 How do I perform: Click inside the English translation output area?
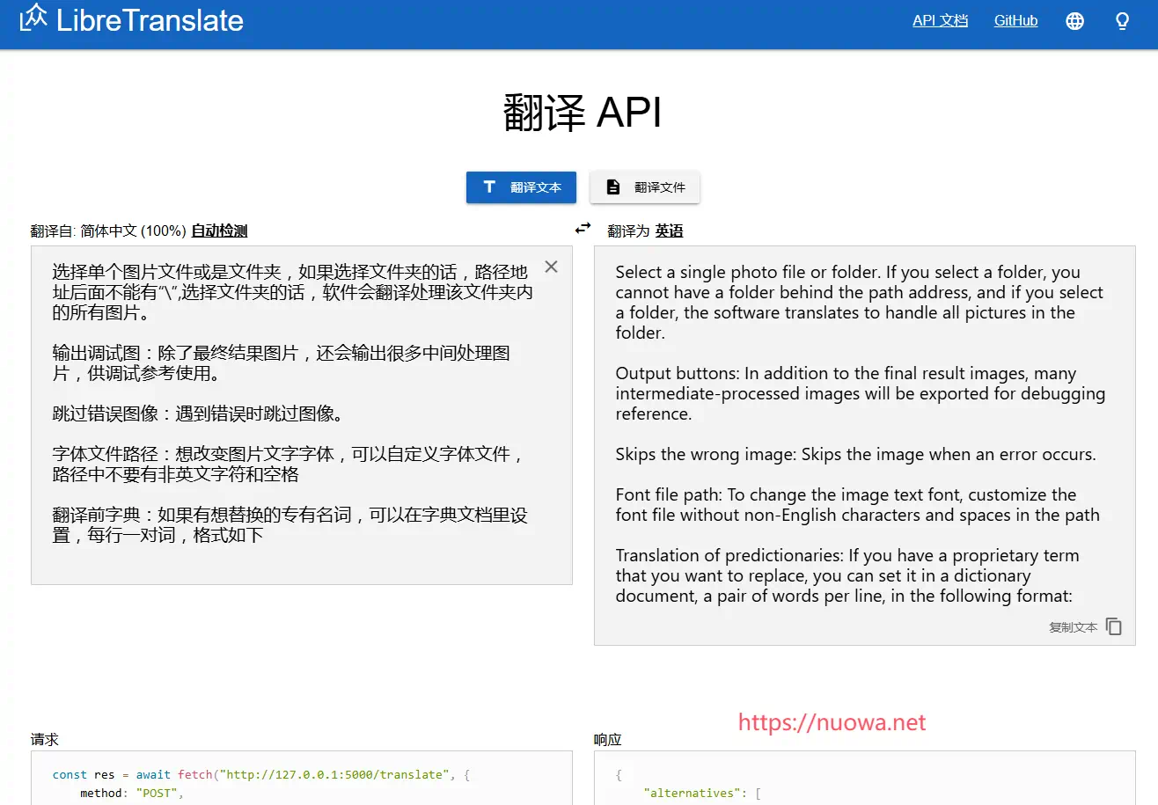tap(865, 445)
